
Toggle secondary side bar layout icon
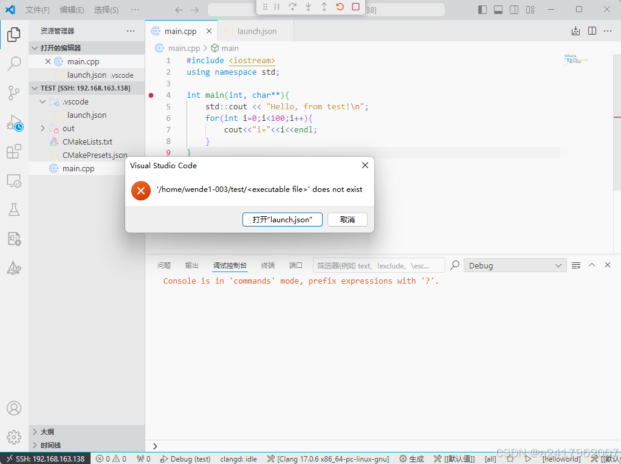[x=514, y=10]
